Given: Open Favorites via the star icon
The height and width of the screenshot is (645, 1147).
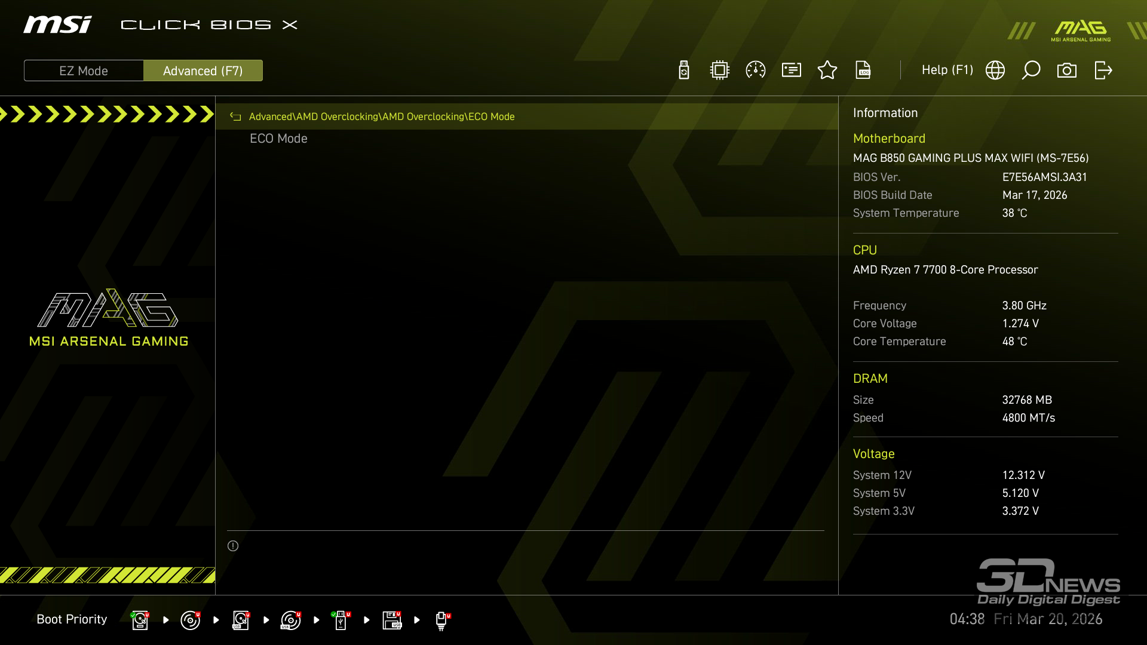Looking at the screenshot, I should point(827,70).
